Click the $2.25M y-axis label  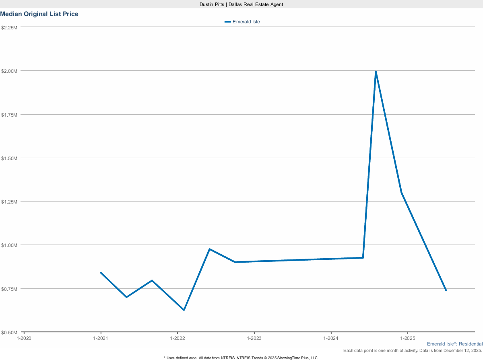pos(9,27)
